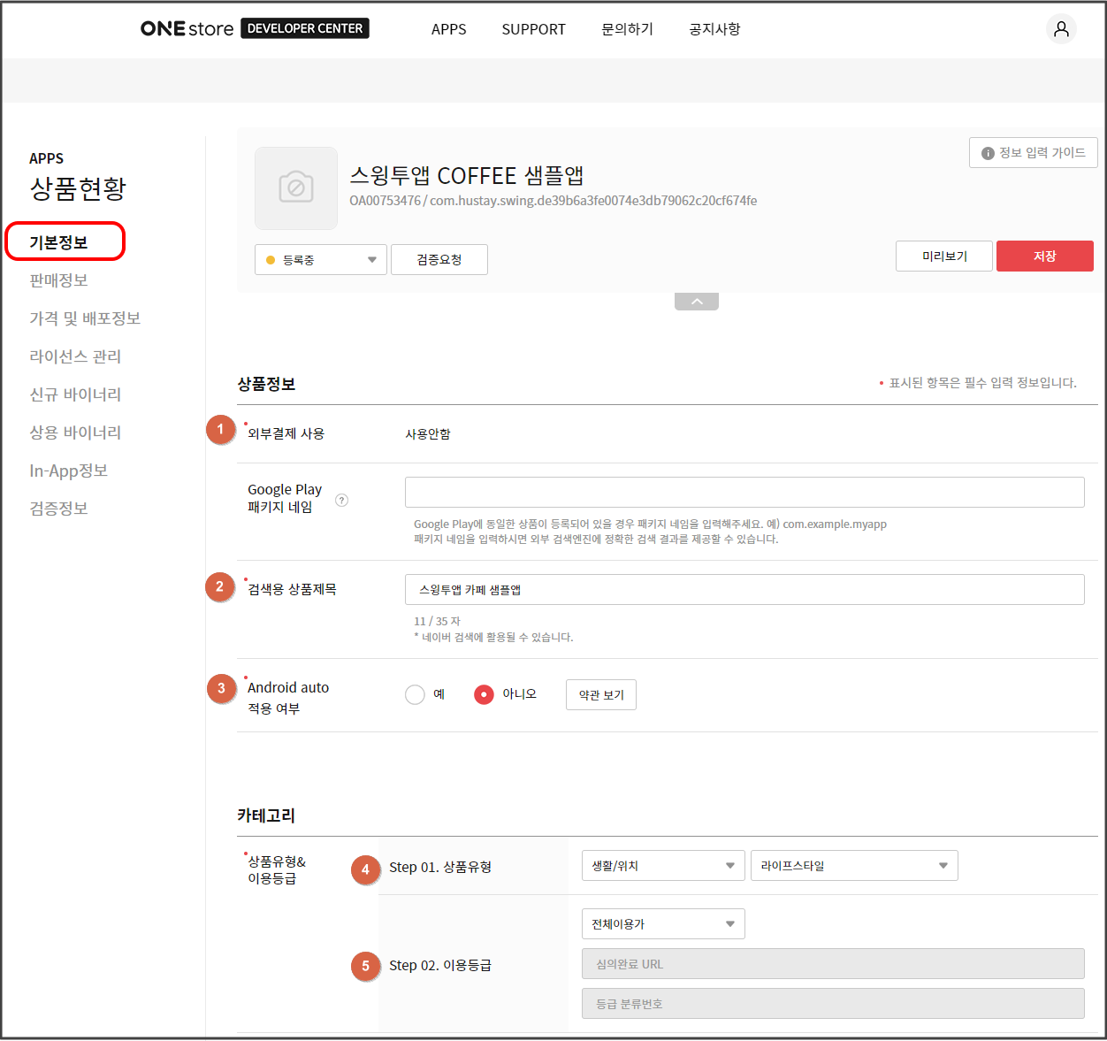Click the user profile icon top right

pyautogui.click(x=1060, y=28)
